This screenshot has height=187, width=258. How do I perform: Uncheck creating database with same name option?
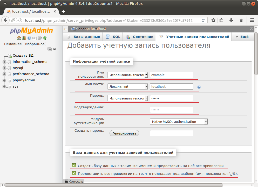point(74,165)
